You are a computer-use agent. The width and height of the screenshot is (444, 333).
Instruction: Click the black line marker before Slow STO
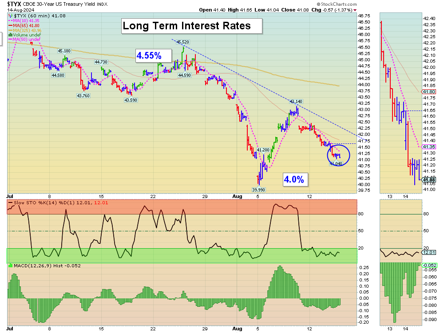pyautogui.click(x=11, y=203)
